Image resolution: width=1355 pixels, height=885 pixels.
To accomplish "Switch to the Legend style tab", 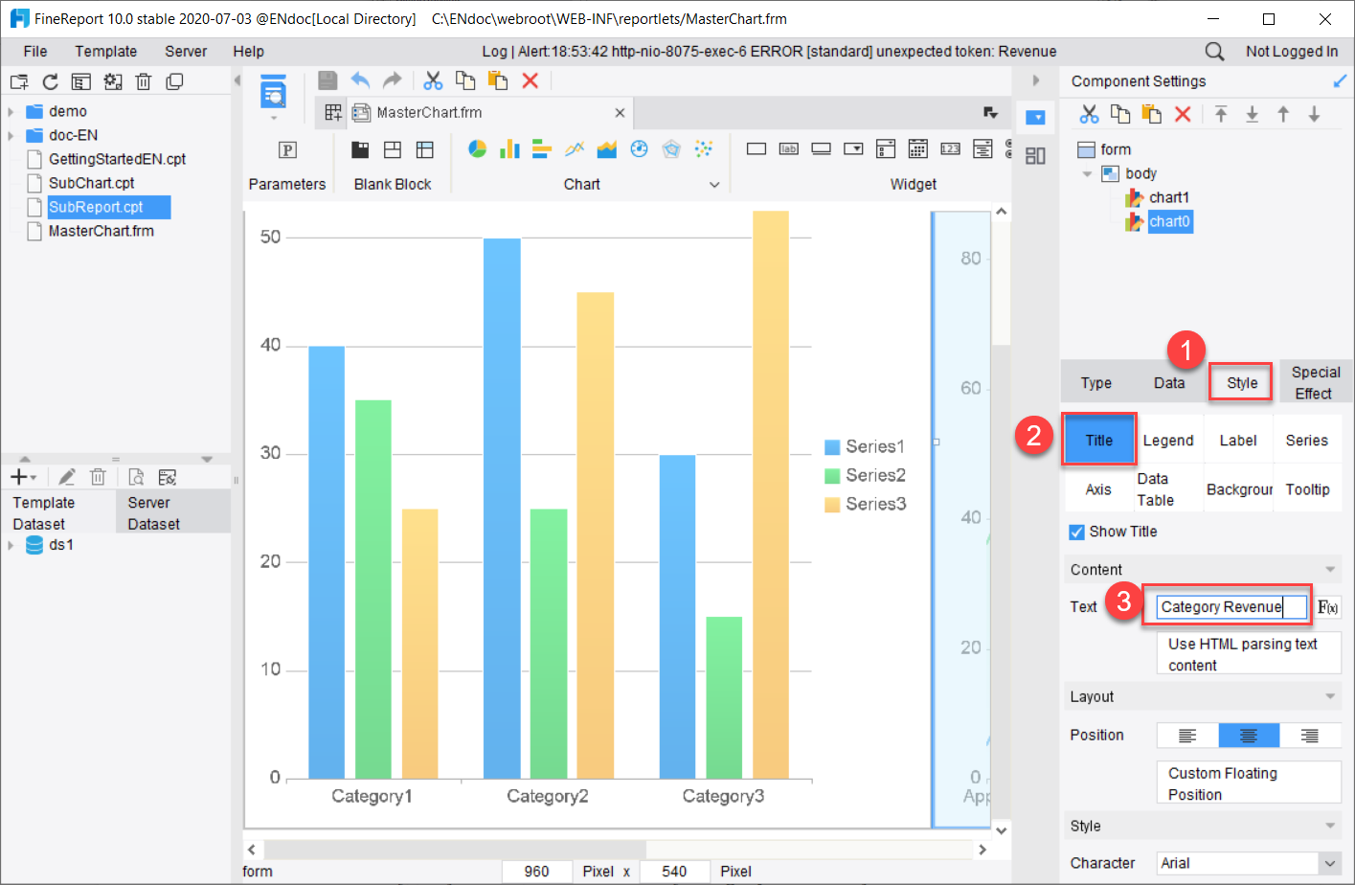I will pyautogui.click(x=1167, y=441).
